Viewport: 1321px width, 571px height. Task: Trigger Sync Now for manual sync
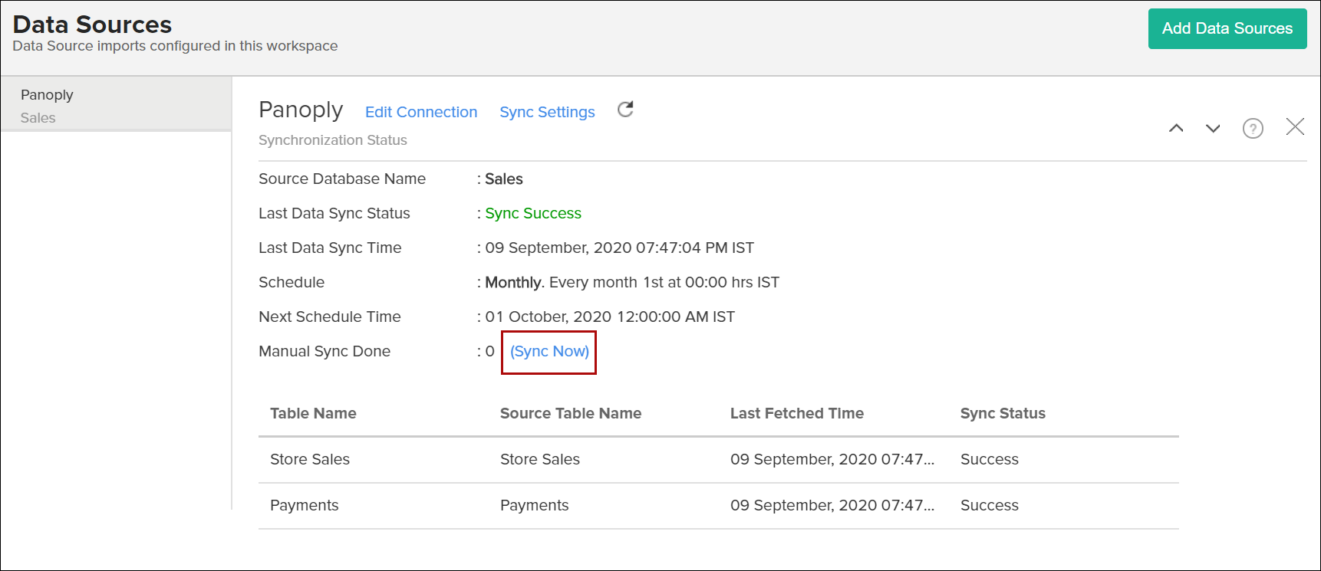point(549,352)
